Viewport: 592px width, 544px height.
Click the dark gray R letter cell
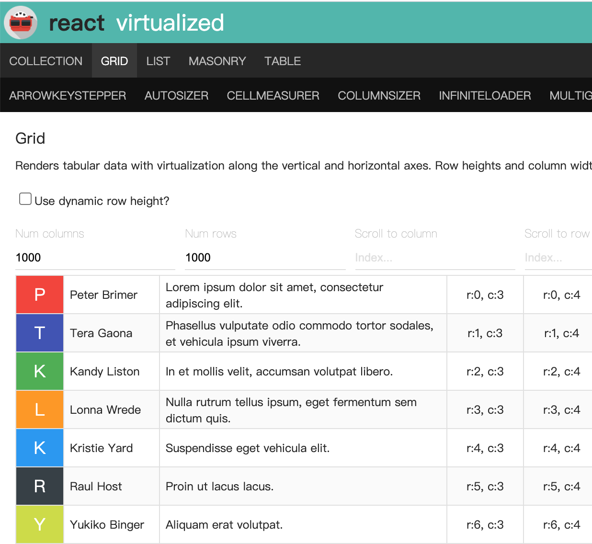pyautogui.click(x=40, y=486)
